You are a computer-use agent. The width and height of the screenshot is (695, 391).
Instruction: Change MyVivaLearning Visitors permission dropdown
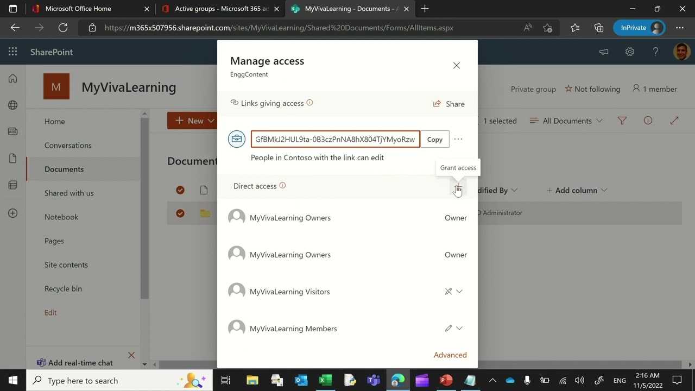tap(454, 292)
